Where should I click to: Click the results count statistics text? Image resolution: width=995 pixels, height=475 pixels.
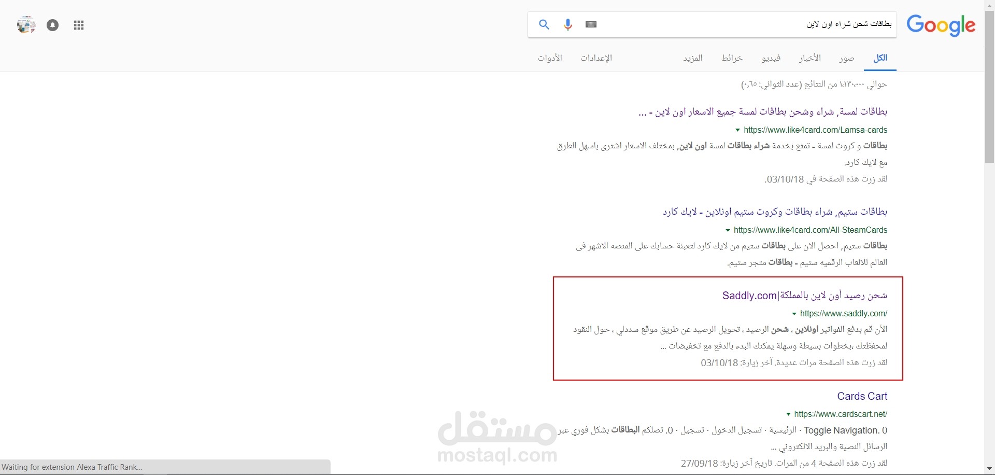(x=814, y=84)
